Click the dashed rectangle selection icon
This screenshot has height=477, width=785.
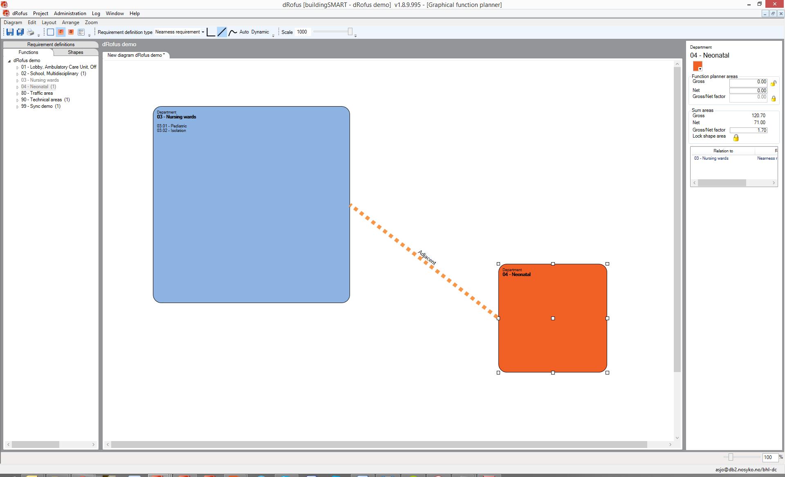(50, 32)
